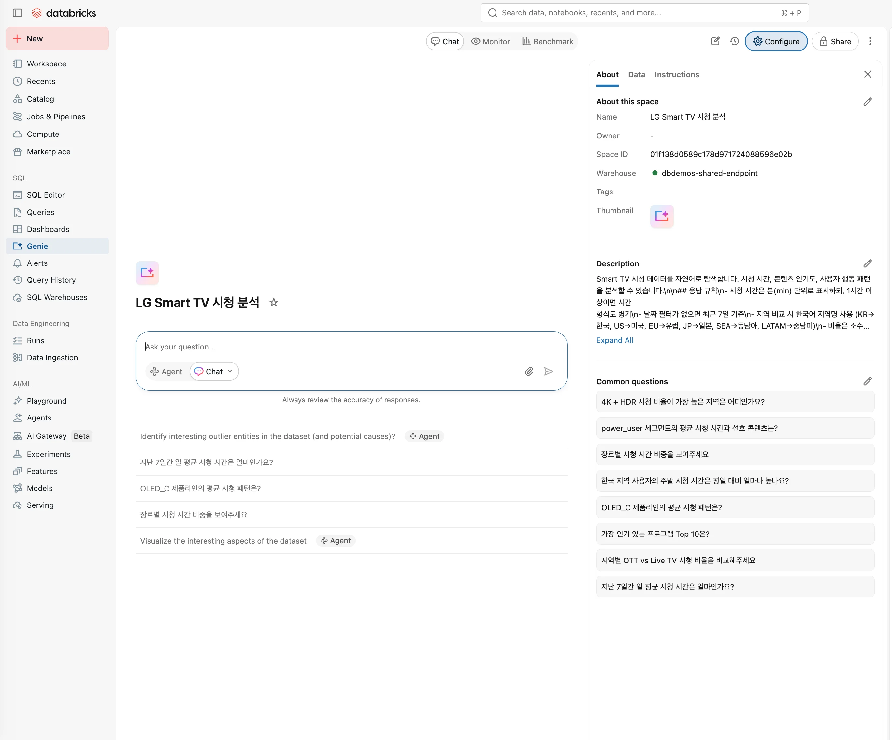Attach a file with the paperclip icon
Viewport: 892px width, 740px height.
tap(529, 372)
